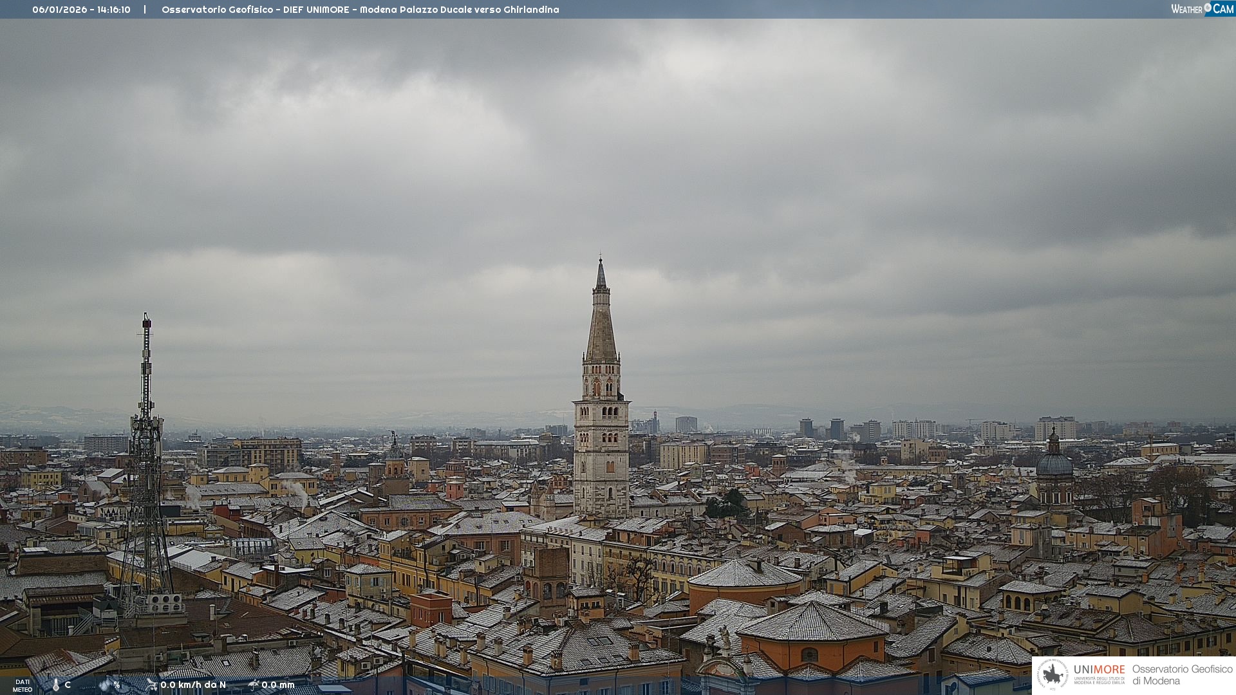This screenshot has width=1236, height=695.
Task: Click the Osservatorio Geofisico di Modena text
Action: pos(1182,674)
